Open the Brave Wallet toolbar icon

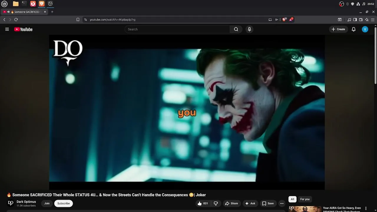[x=361, y=19]
